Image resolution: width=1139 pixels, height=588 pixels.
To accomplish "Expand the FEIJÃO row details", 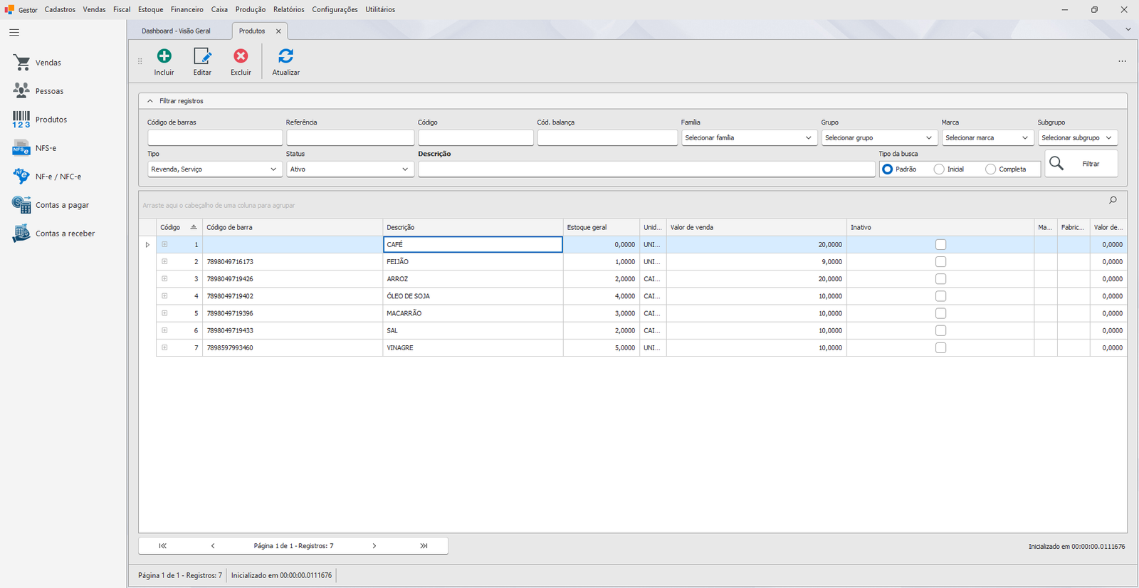I will pos(164,262).
